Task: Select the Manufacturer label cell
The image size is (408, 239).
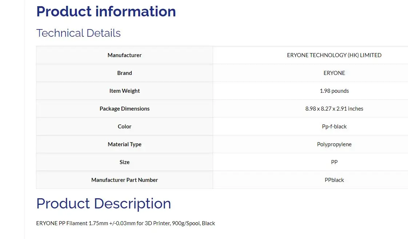Action: (124, 55)
